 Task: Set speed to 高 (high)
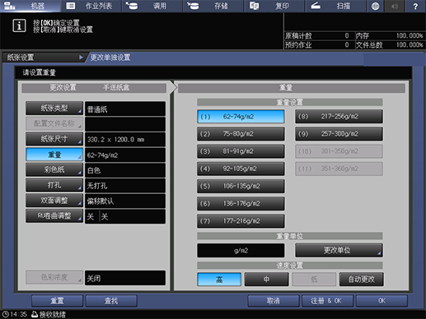click(219, 280)
